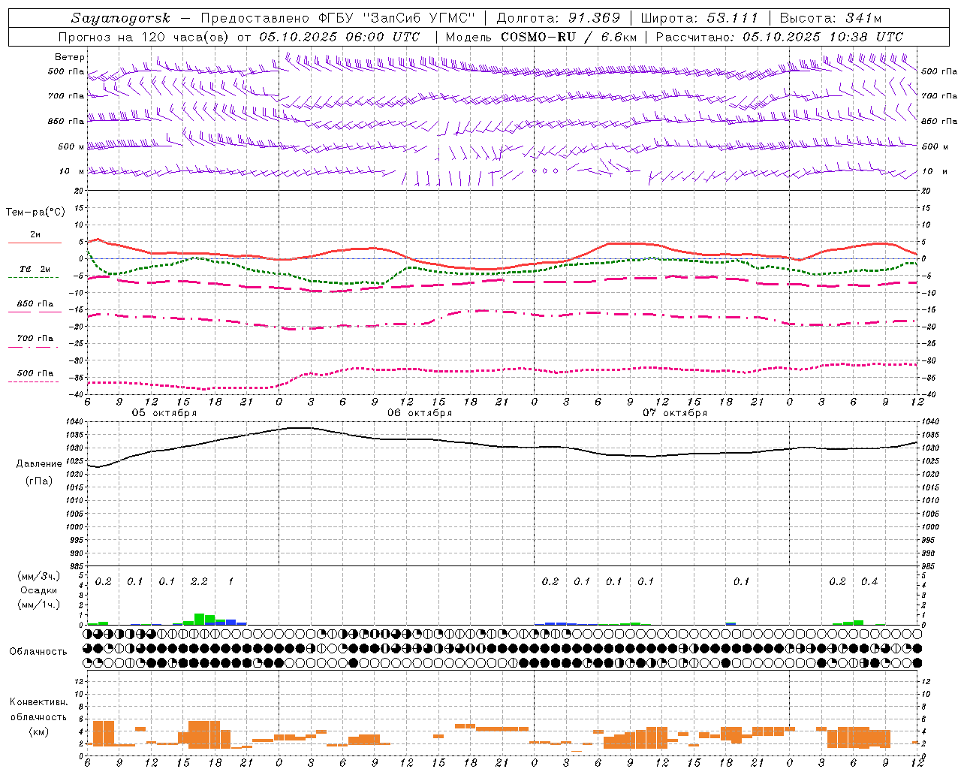Screen dimensions: 961x769
Task: Select the "Конвективн." convective cloud label
Action: 39,702
